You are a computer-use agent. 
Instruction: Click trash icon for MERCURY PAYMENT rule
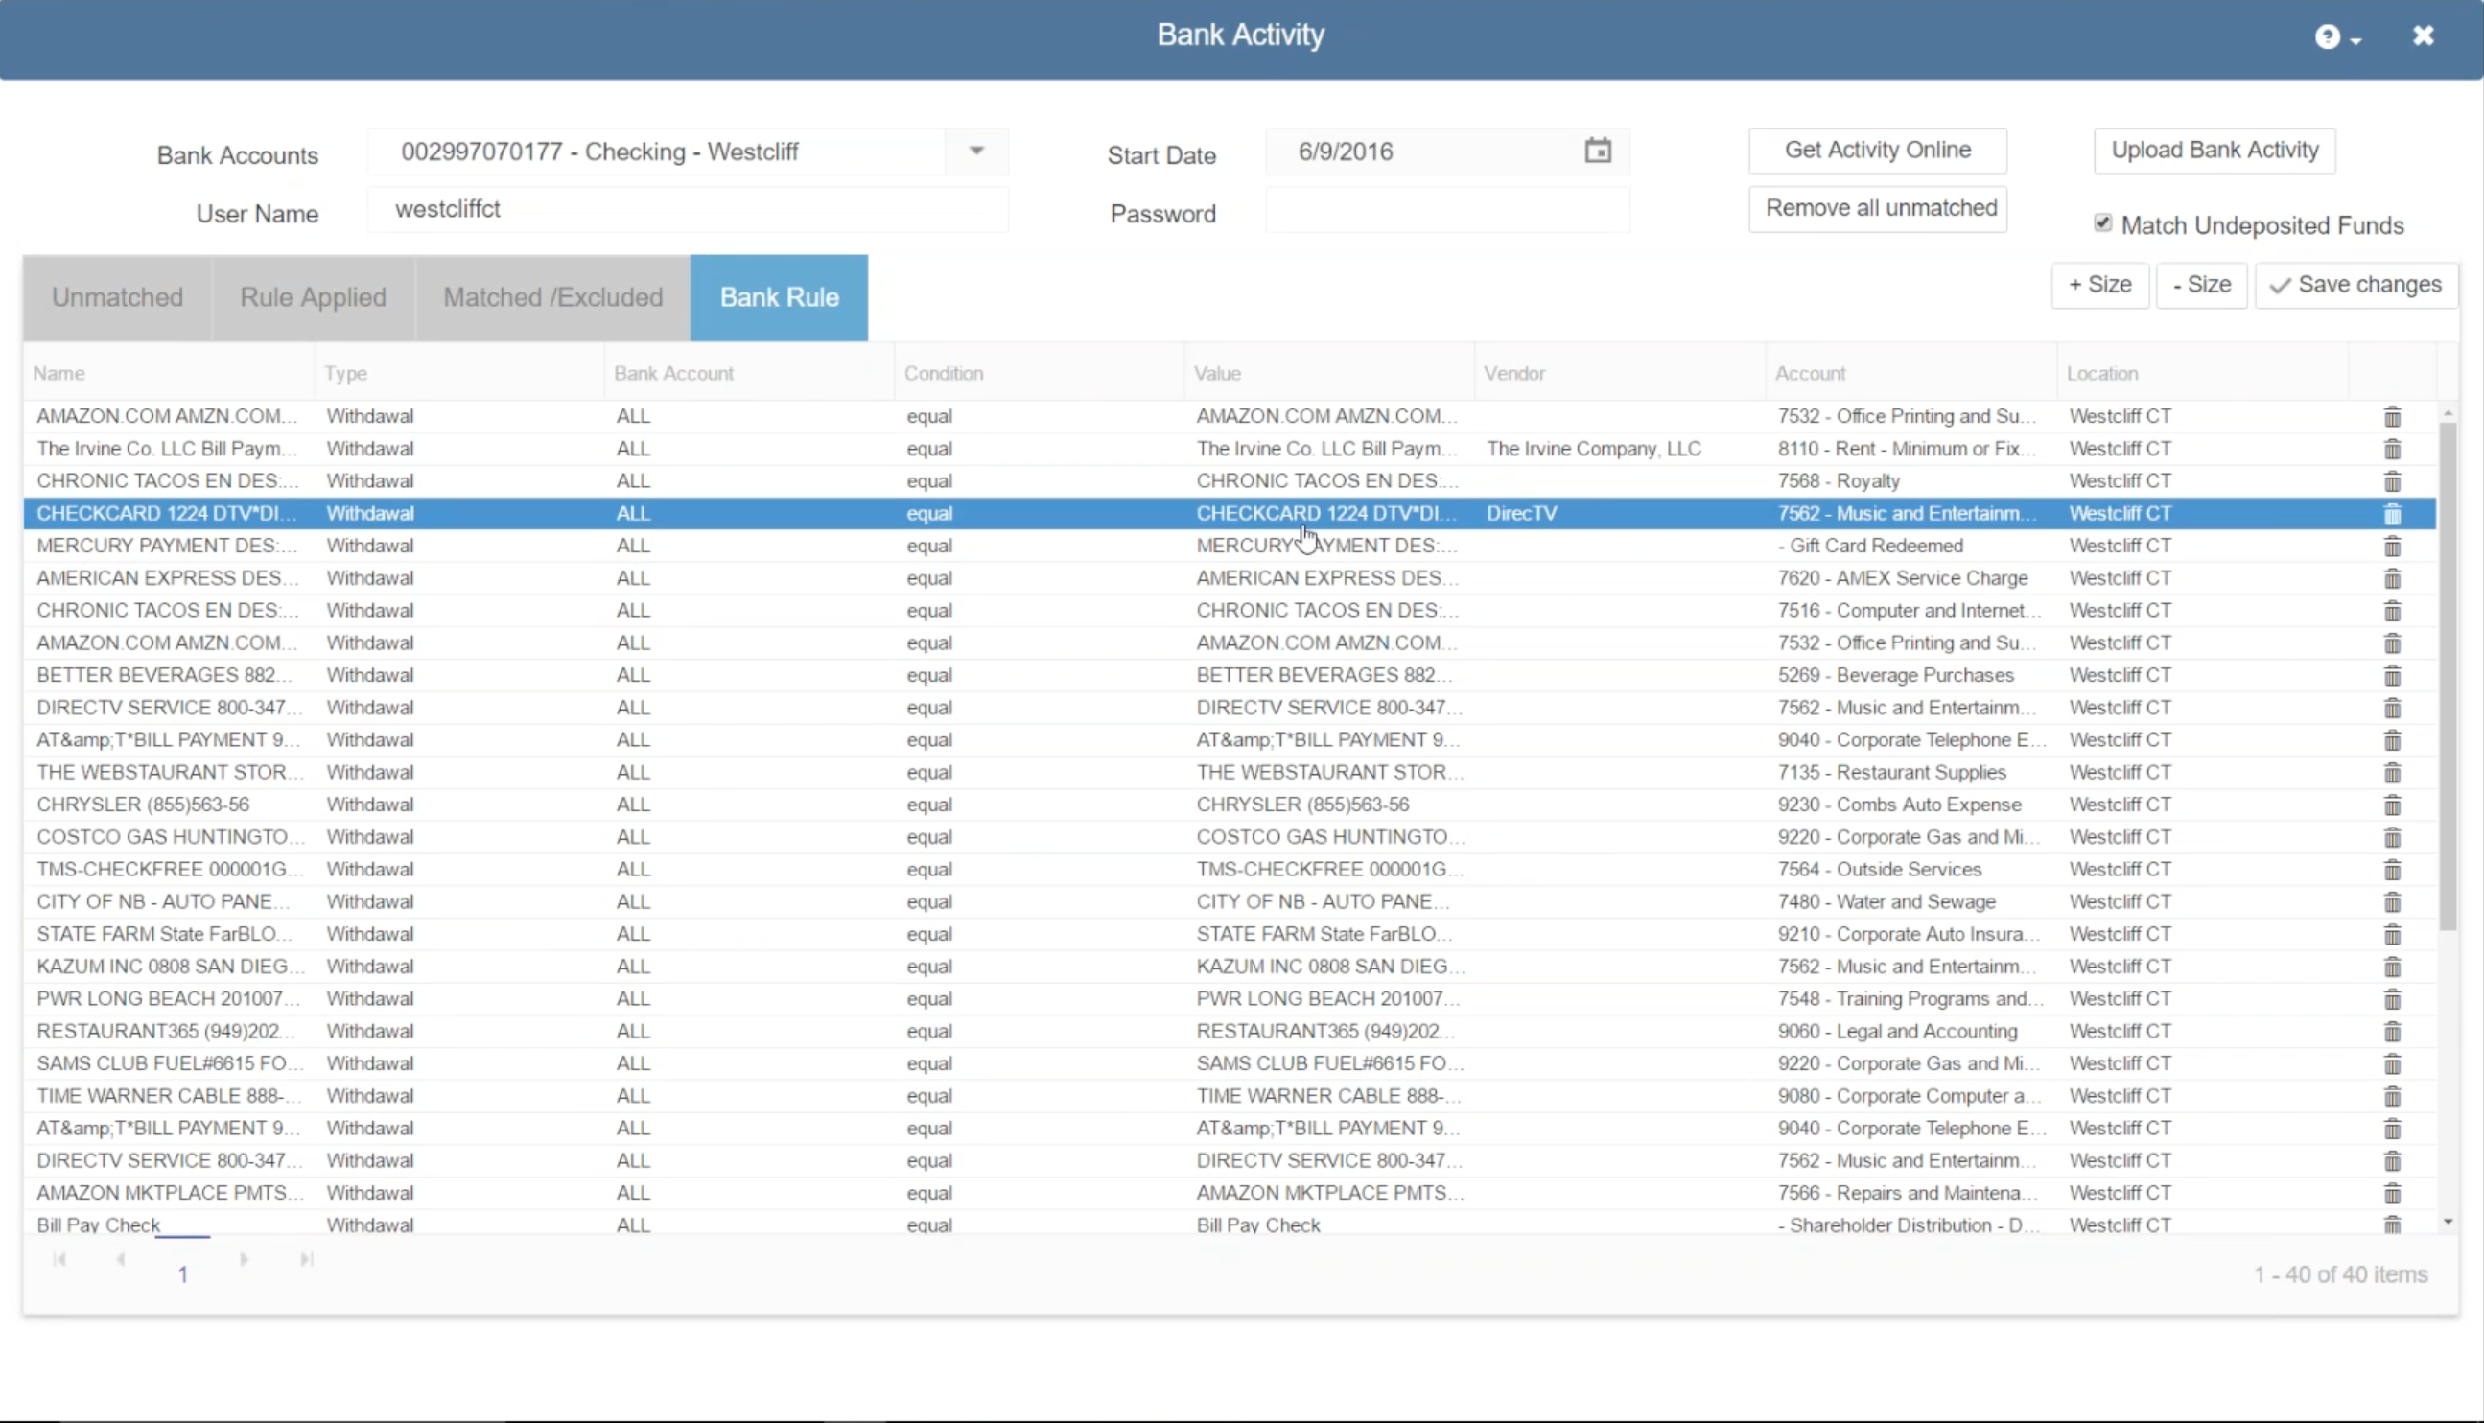(x=2391, y=547)
